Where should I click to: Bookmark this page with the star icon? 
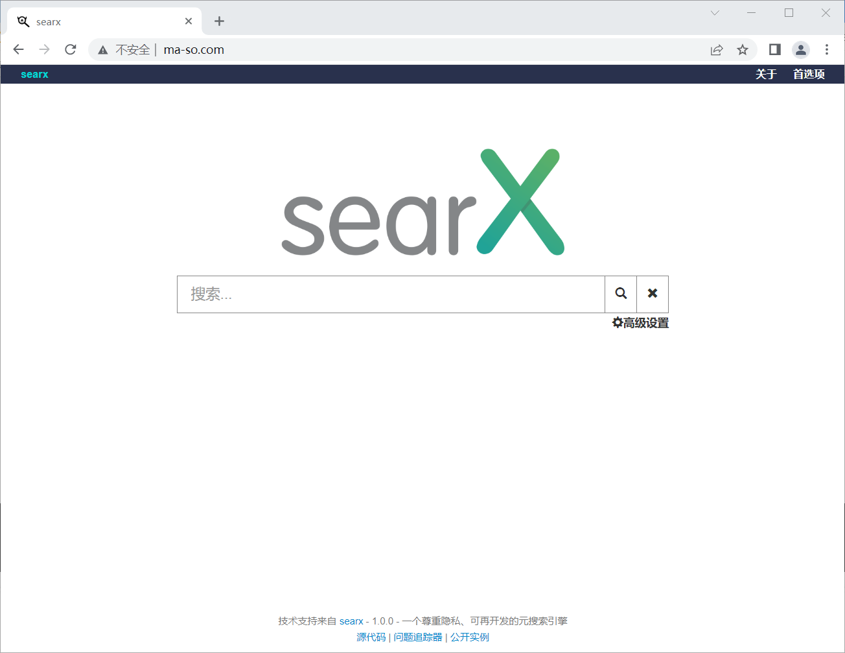(x=743, y=50)
